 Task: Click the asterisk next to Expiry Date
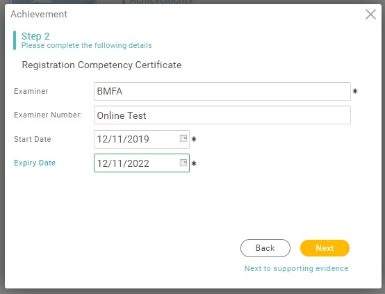(x=194, y=163)
